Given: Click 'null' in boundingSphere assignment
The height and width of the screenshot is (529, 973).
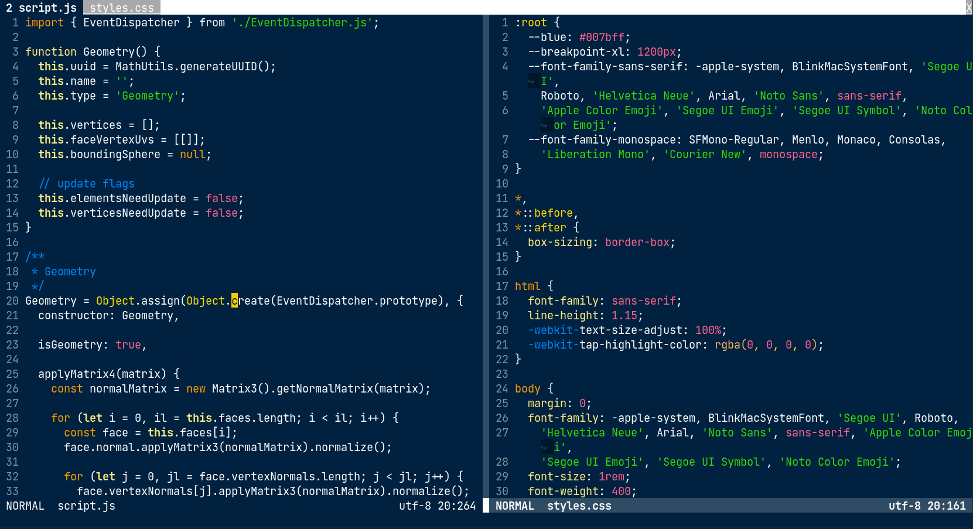Looking at the screenshot, I should 193,154.
